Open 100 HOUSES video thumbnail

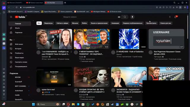point(166,73)
